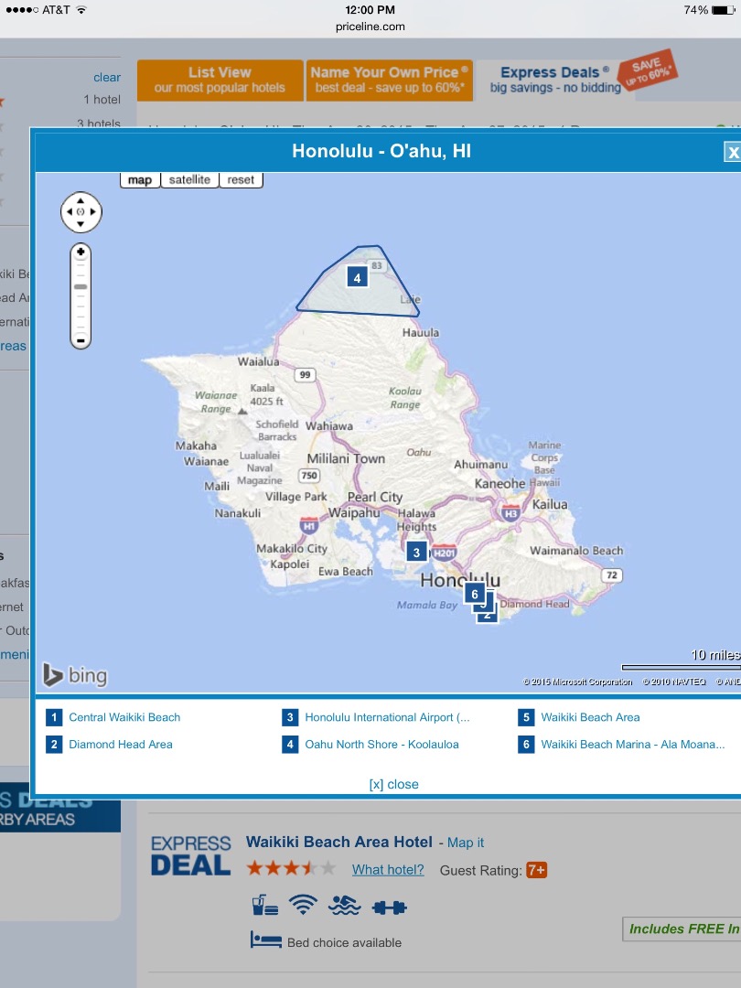Click legend number 1 badge

coord(54,717)
